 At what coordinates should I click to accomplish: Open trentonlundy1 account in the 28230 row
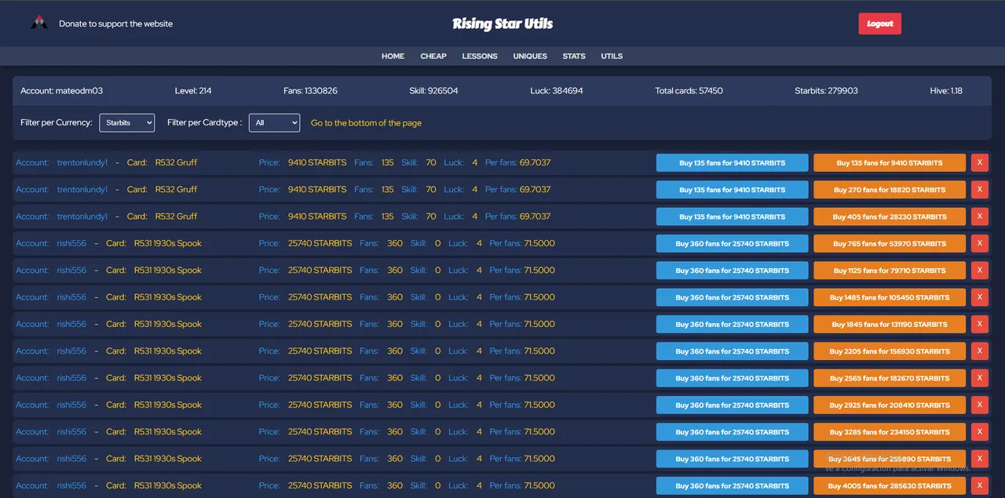point(82,216)
